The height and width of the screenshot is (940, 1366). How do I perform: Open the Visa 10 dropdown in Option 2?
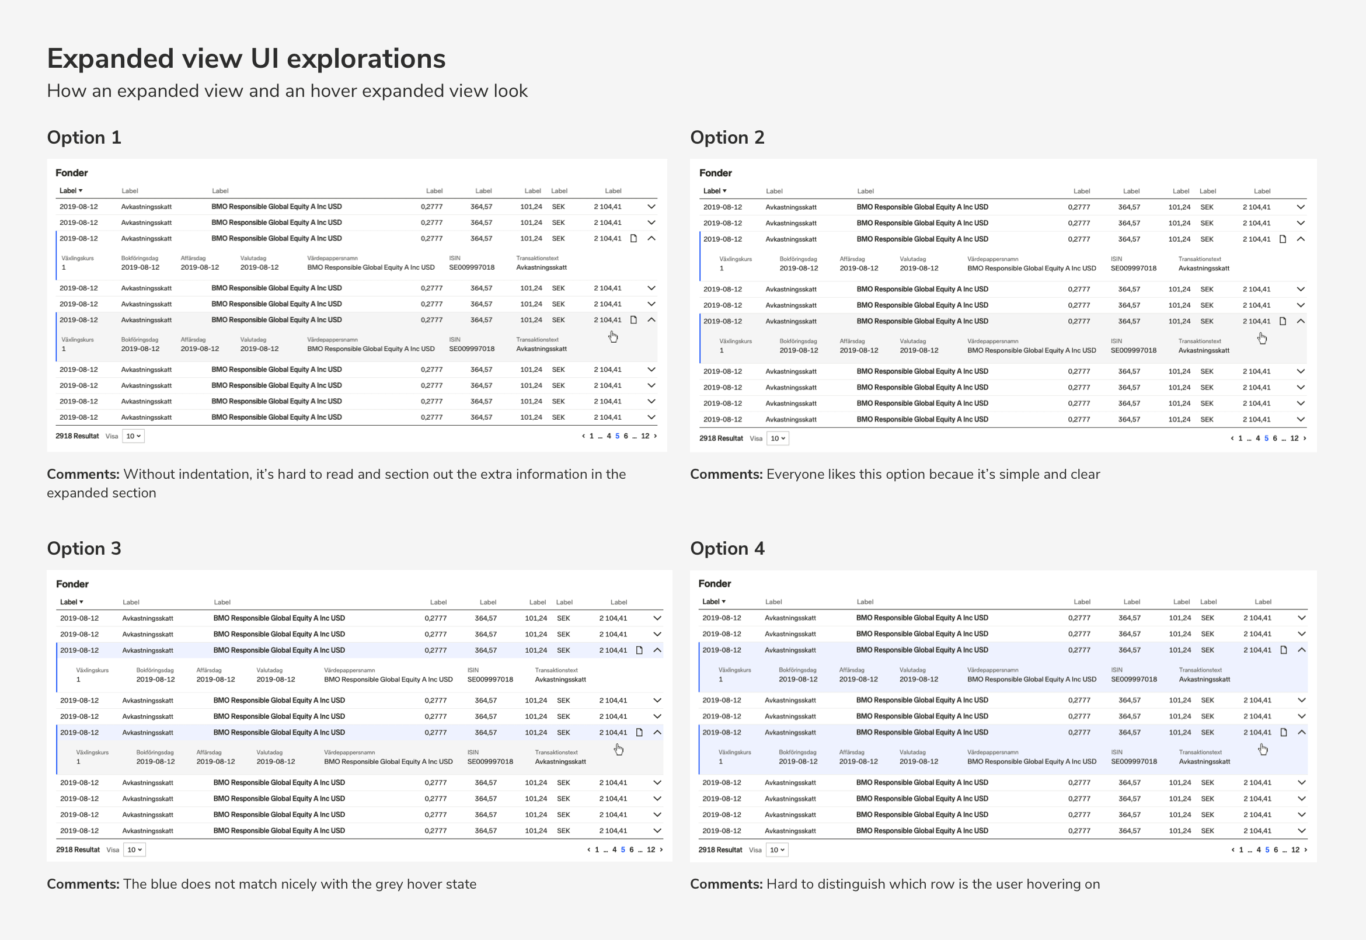tap(777, 438)
